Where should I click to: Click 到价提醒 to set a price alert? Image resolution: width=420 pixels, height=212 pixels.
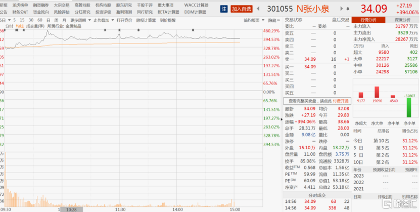(168, 20)
